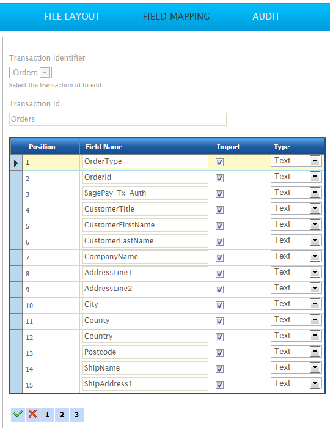Toggle Import checkbox for CompanyName

219,257
